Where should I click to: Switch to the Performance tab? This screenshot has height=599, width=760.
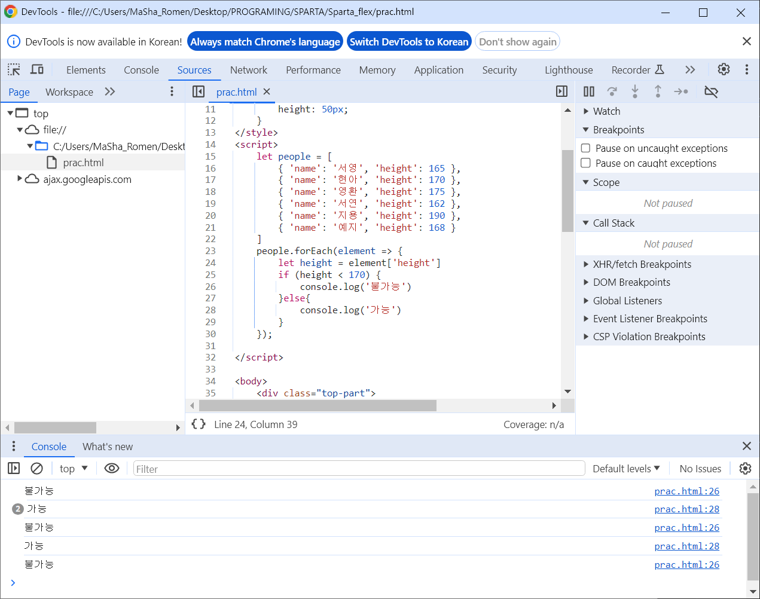point(313,70)
